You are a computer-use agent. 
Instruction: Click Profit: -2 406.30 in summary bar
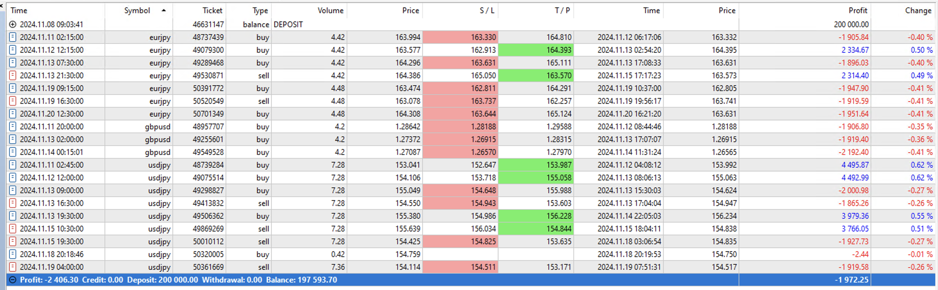49,280
